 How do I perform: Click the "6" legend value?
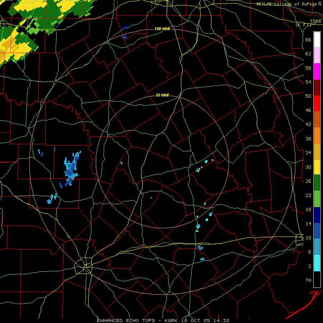tap(310, 252)
